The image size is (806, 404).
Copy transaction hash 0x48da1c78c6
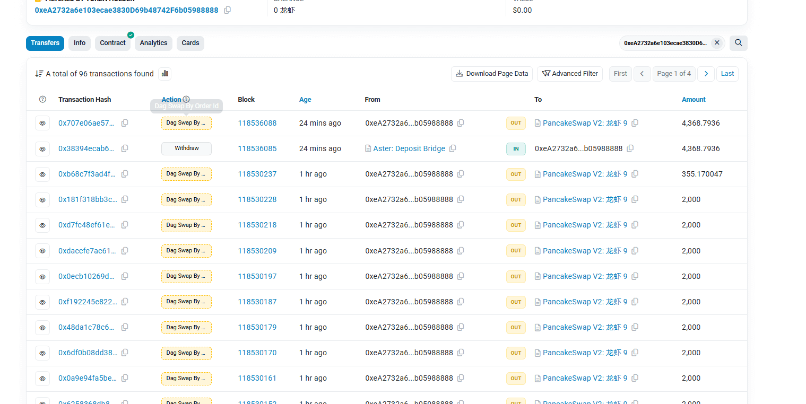pyautogui.click(x=125, y=327)
